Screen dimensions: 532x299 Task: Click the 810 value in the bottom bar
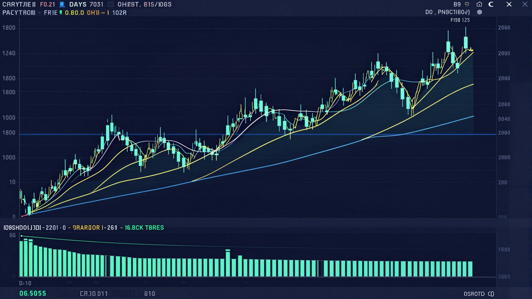150,294
